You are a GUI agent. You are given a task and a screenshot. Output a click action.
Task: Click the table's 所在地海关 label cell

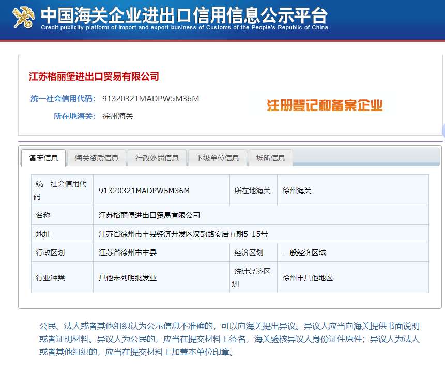tap(252, 191)
